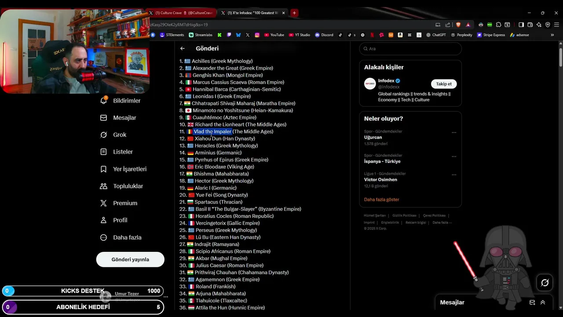Click highlighted text 'Vlad the Impaler'
Viewport: 563px width, 317px height.
[212, 132]
